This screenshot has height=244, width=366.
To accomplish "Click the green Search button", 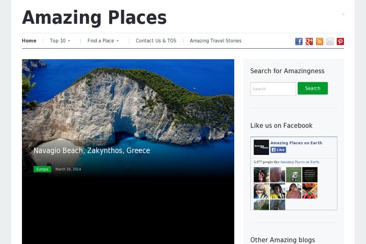I will coord(312,88).
